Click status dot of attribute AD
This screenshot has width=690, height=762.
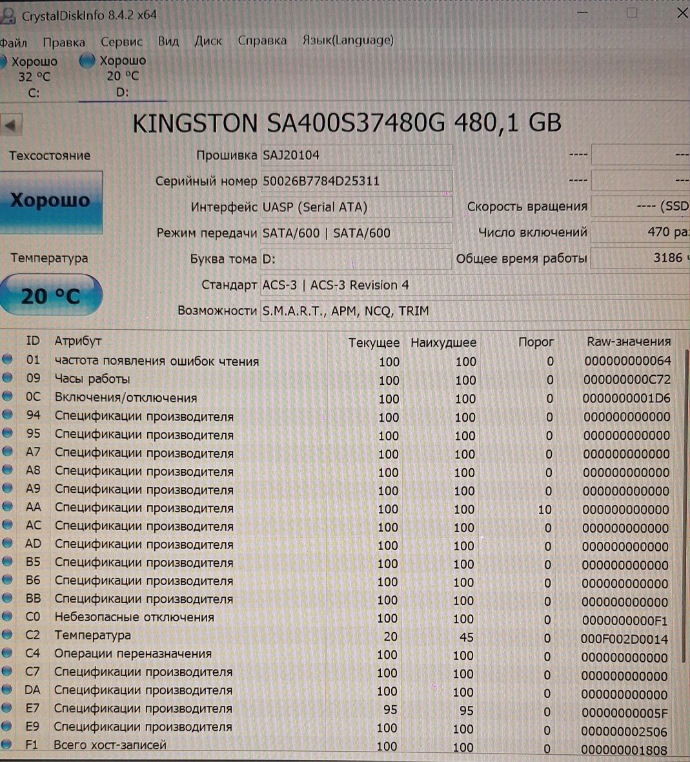7,543
